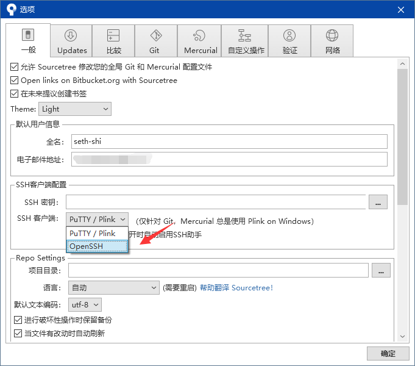Toggle 当文件有改动时自动刷新 checkbox
The width and height of the screenshot is (415, 366).
18,333
